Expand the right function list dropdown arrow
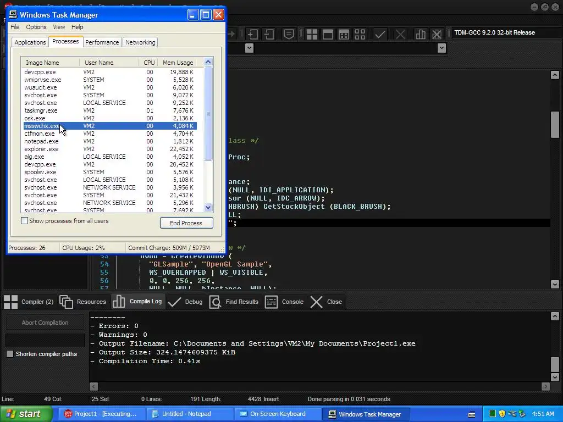 442,48
